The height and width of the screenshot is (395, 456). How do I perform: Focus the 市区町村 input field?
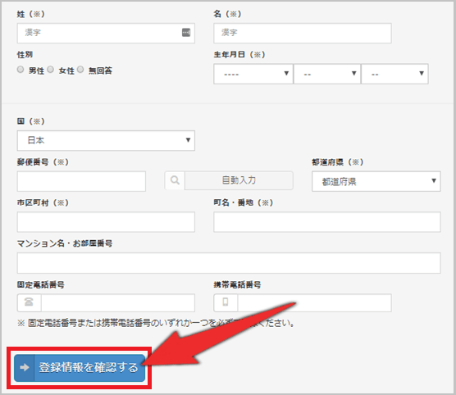click(x=106, y=222)
